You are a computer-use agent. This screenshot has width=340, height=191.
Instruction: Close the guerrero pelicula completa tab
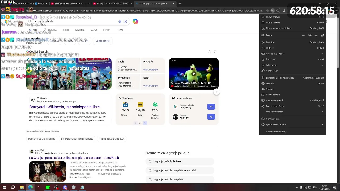click(x=89, y=3)
